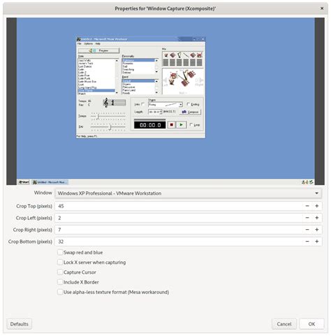Toggle the Ending checkbox

coord(189,104)
